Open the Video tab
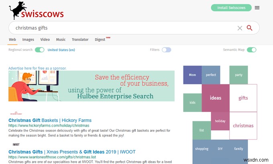This screenshot has height=164, width=273. click(x=45, y=39)
